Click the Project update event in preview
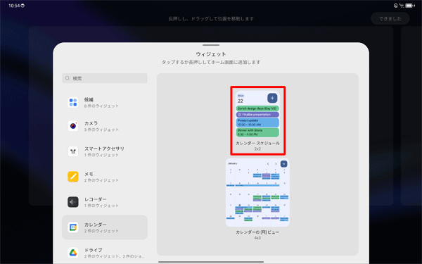 [257, 122]
